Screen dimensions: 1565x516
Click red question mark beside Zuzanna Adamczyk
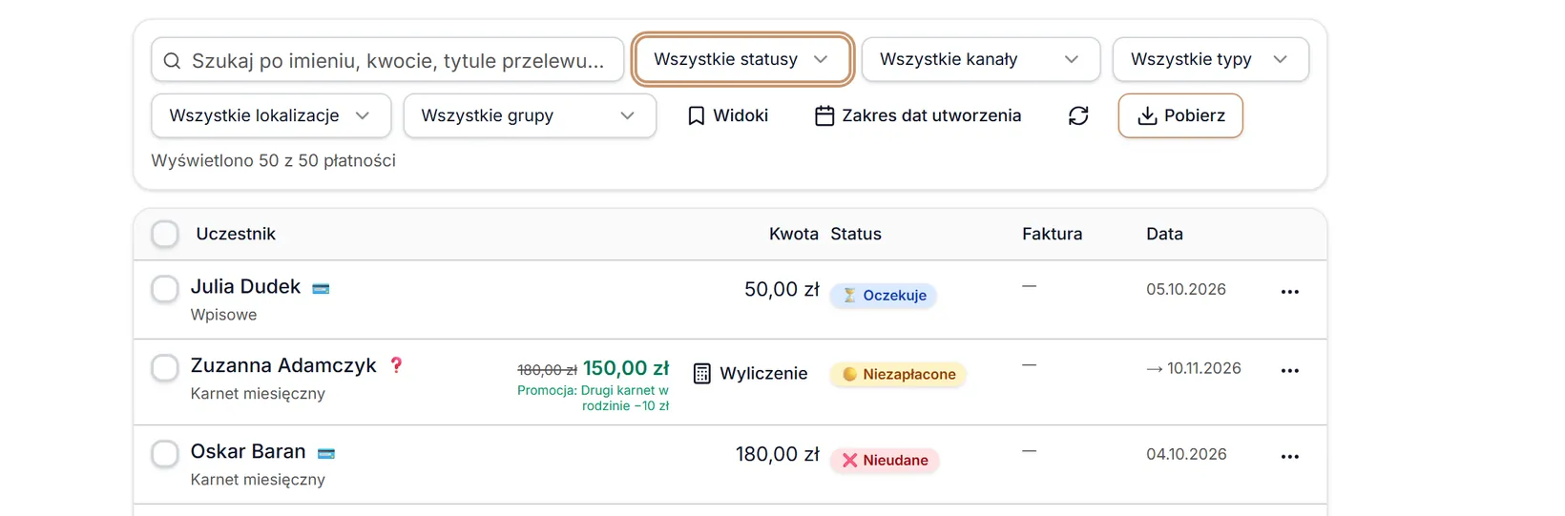396,364
